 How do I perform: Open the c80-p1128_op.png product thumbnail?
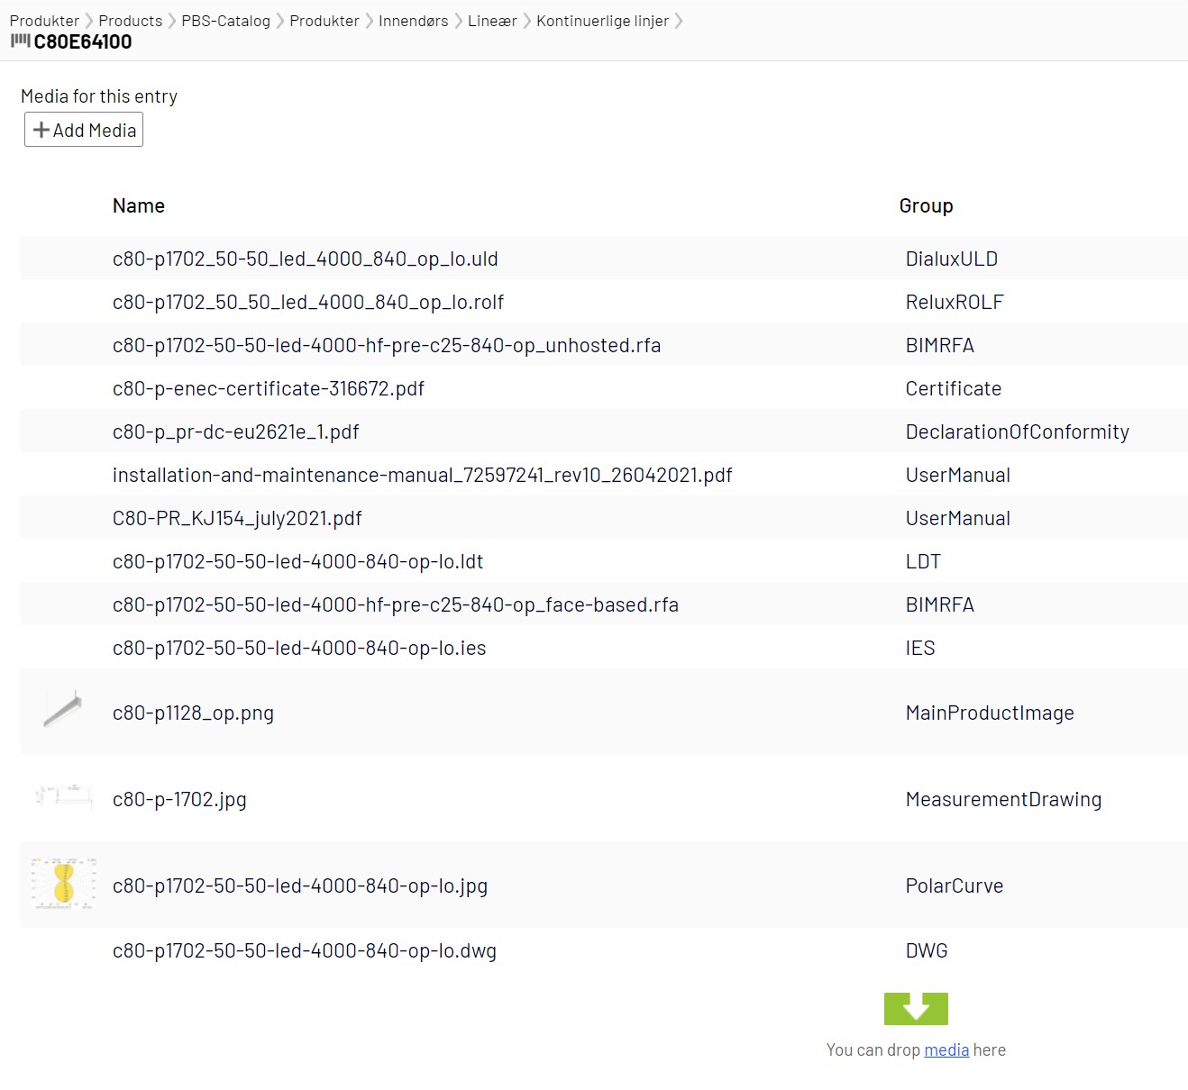tap(62, 711)
